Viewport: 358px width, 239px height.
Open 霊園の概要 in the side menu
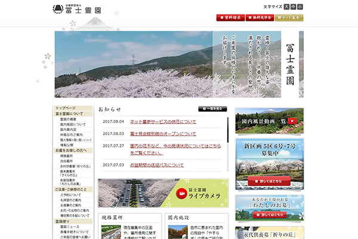coord(68,119)
